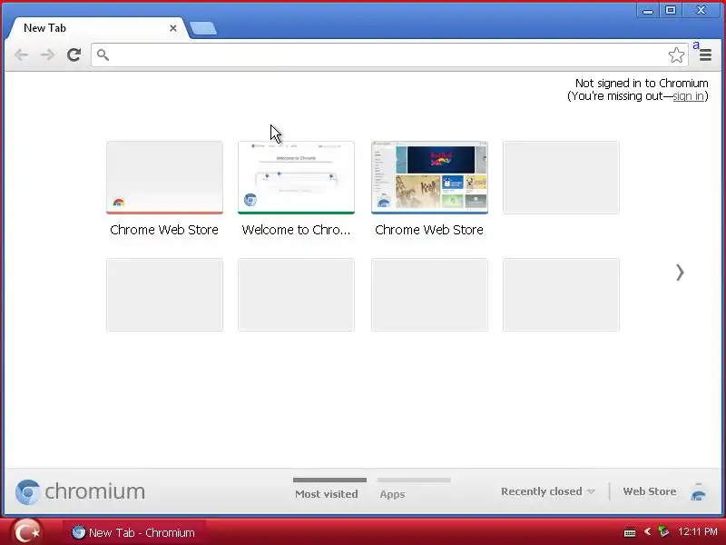Open the third thumbnail showing Web Store apps
Viewport: 726px width, 545px height.
pyautogui.click(x=429, y=177)
